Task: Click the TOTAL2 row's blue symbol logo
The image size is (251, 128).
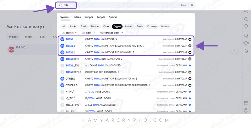Action: click(62, 53)
